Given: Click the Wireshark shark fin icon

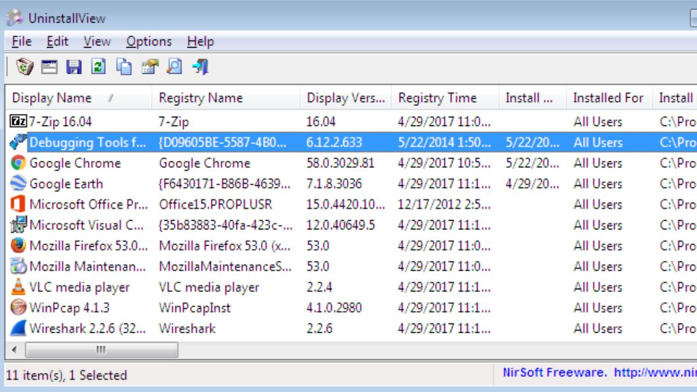Looking at the screenshot, I should tap(19, 328).
